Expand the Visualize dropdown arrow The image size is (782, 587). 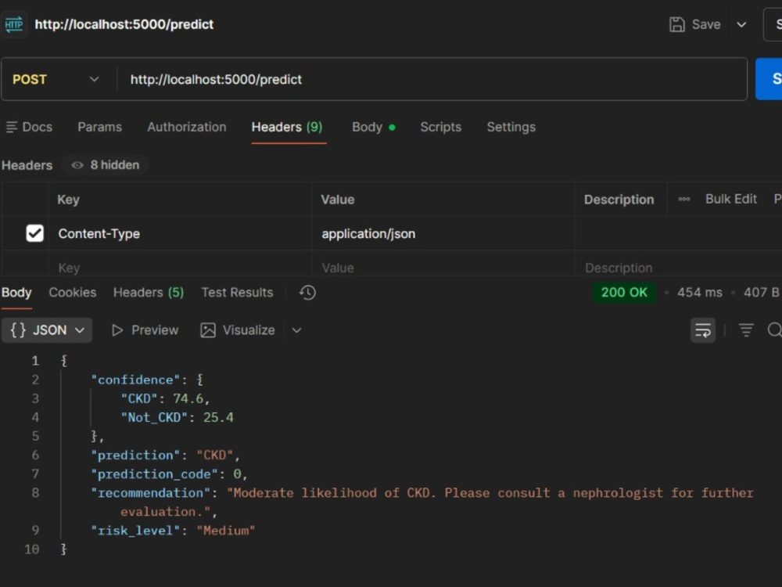pos(296,330)
